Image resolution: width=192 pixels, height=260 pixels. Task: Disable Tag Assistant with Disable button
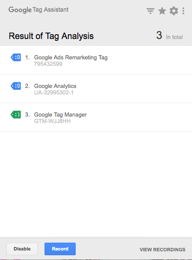click(22, 249)
